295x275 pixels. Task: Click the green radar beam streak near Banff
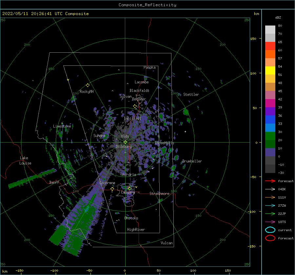coord(32,178)
